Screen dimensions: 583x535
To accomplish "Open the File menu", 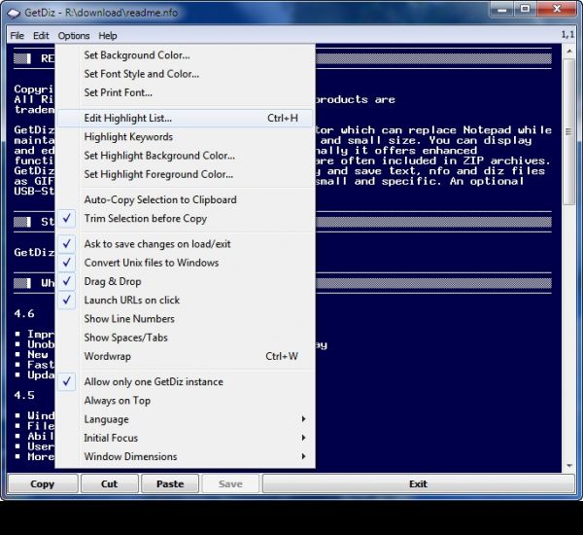I will point(17,36).
